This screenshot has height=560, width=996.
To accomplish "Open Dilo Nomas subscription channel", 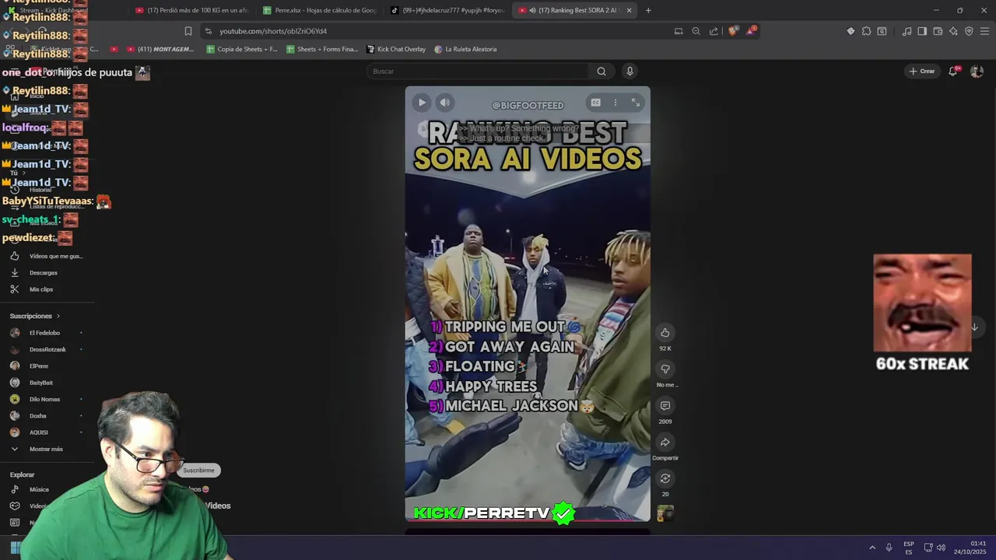I will (47, 400).
